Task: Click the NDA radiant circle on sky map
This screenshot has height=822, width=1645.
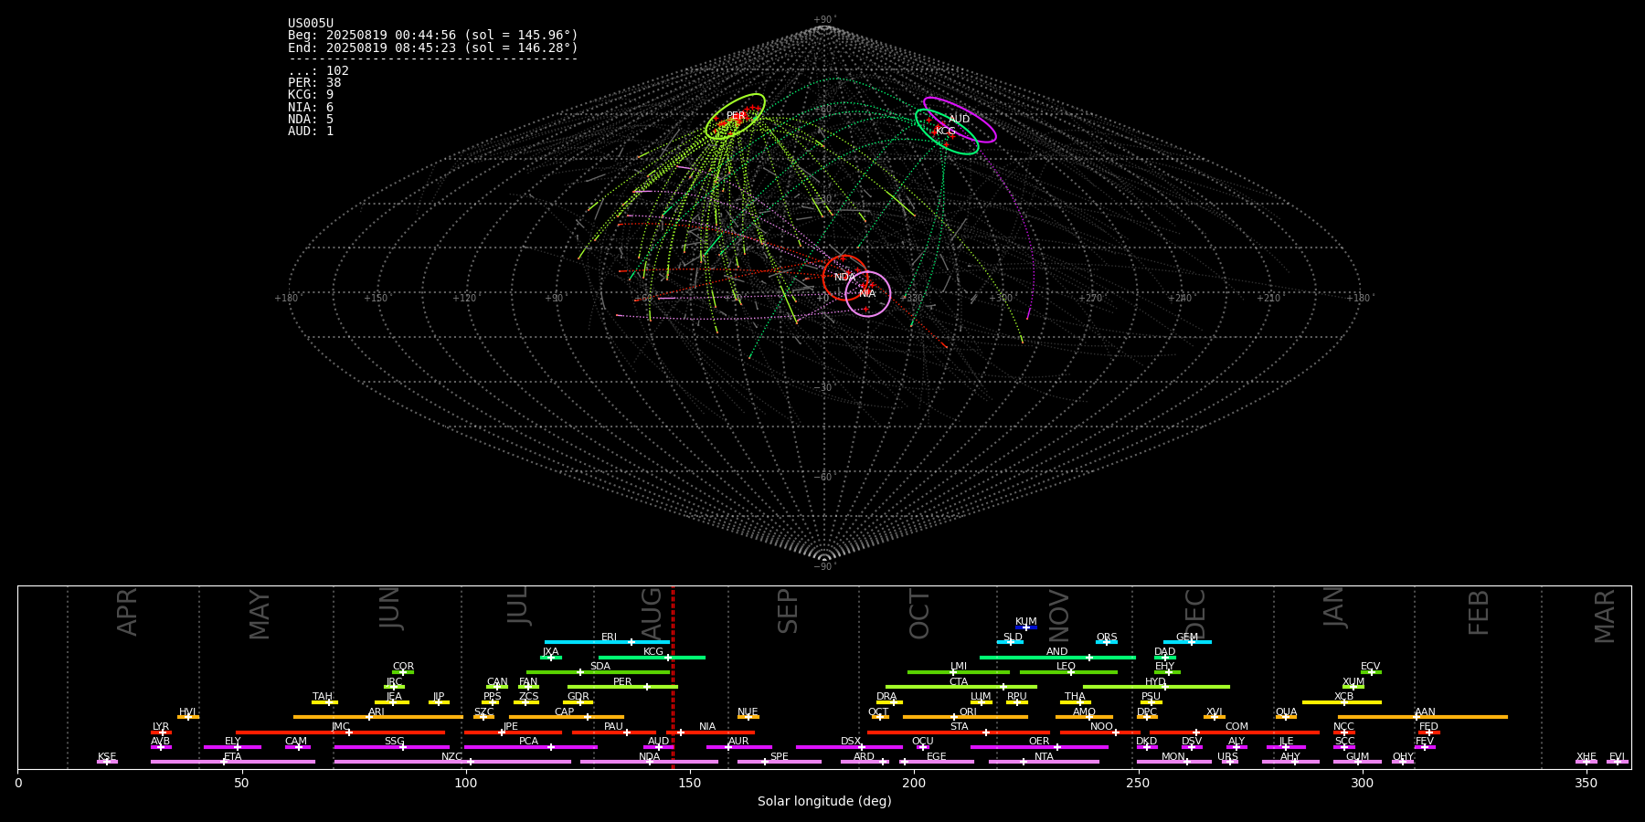Action: pos(844,278)
